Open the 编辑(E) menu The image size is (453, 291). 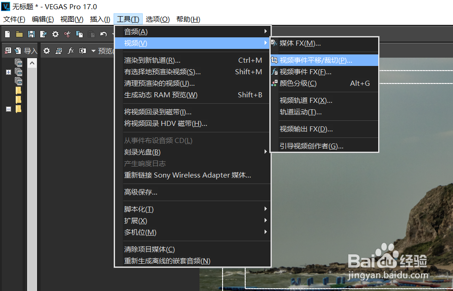(x=43, y=19)
